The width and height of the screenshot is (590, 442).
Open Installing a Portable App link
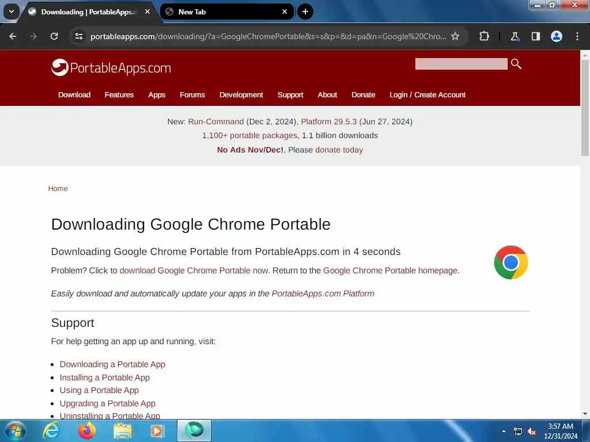pos(105,378)
